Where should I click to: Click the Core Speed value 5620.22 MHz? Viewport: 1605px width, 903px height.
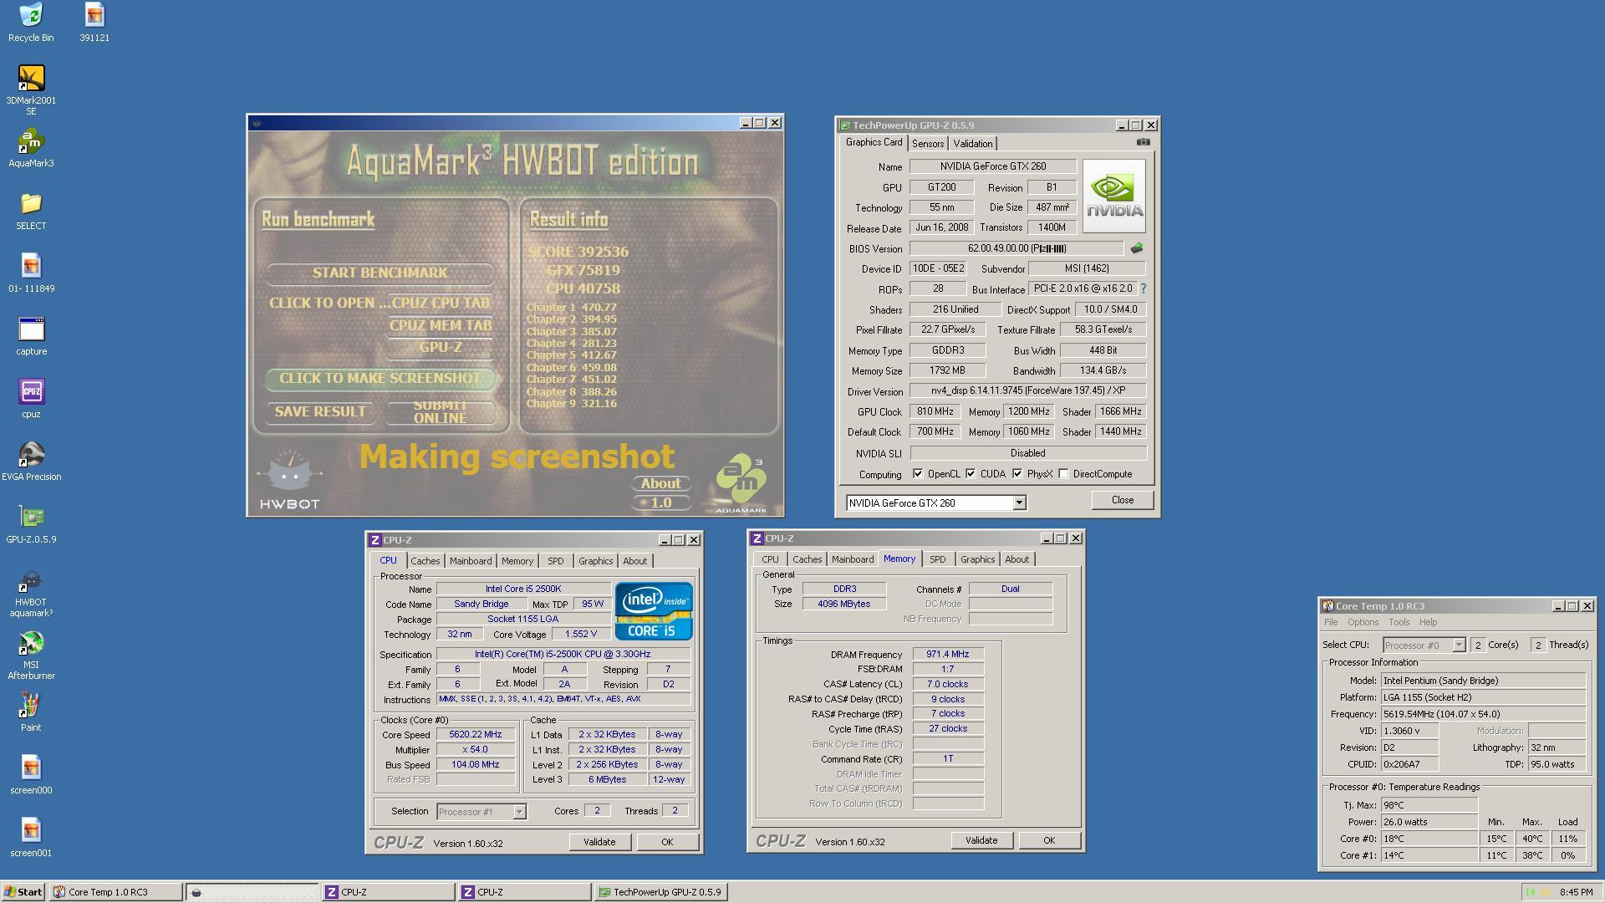click(x=475, y=734)
